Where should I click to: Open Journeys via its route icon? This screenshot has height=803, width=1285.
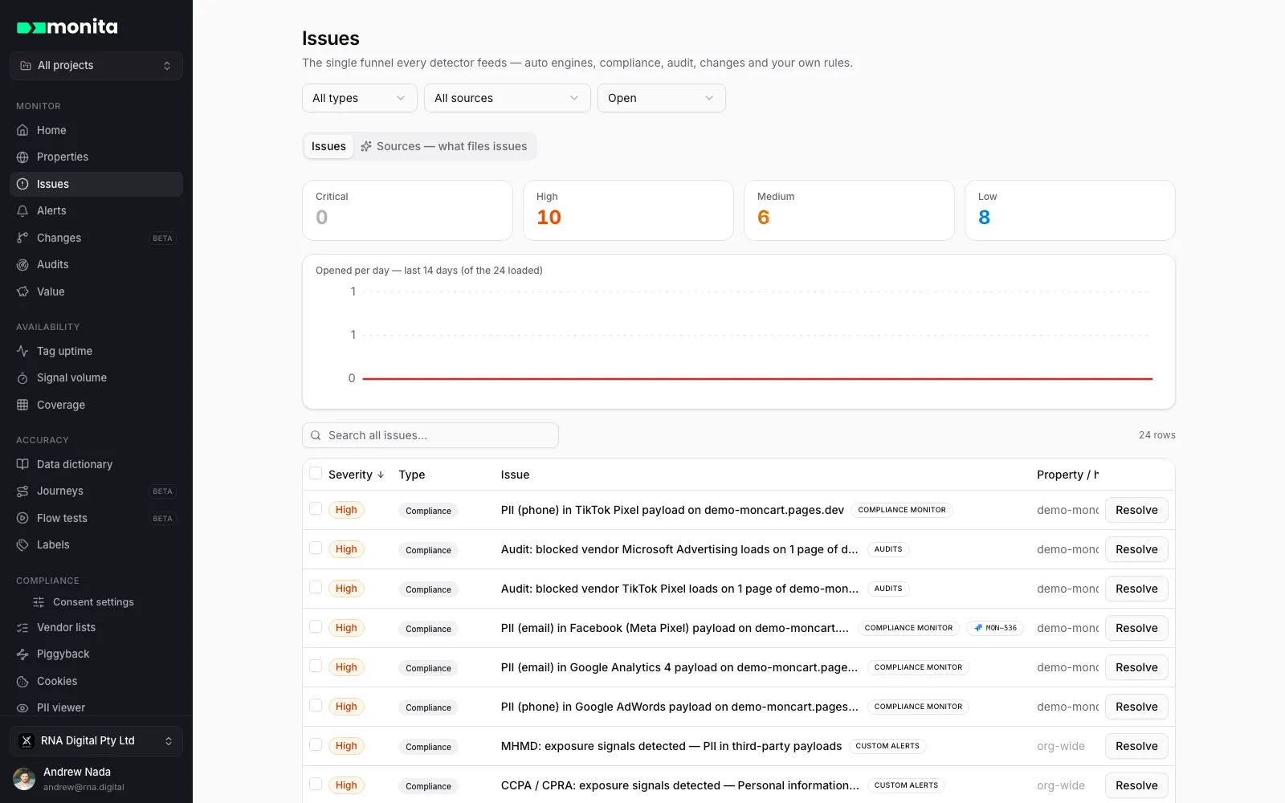point(22,491)
